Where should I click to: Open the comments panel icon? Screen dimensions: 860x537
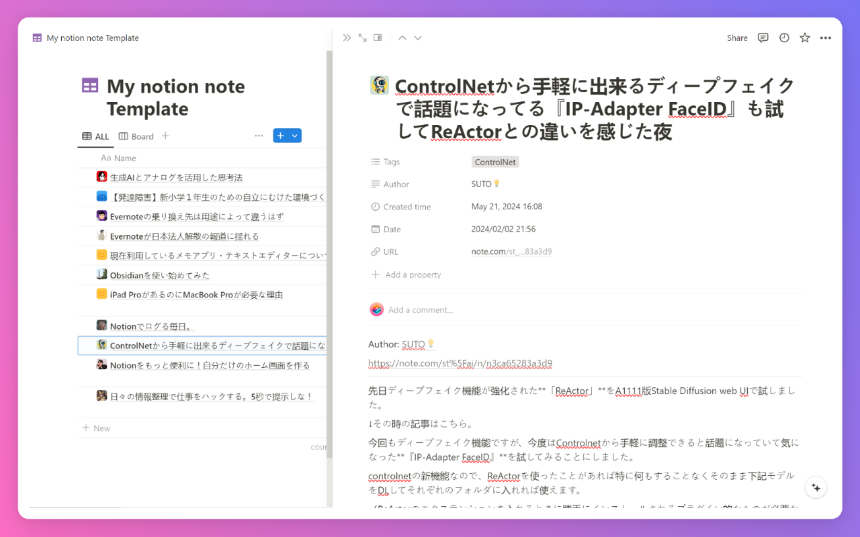click(x=763, y=38)
